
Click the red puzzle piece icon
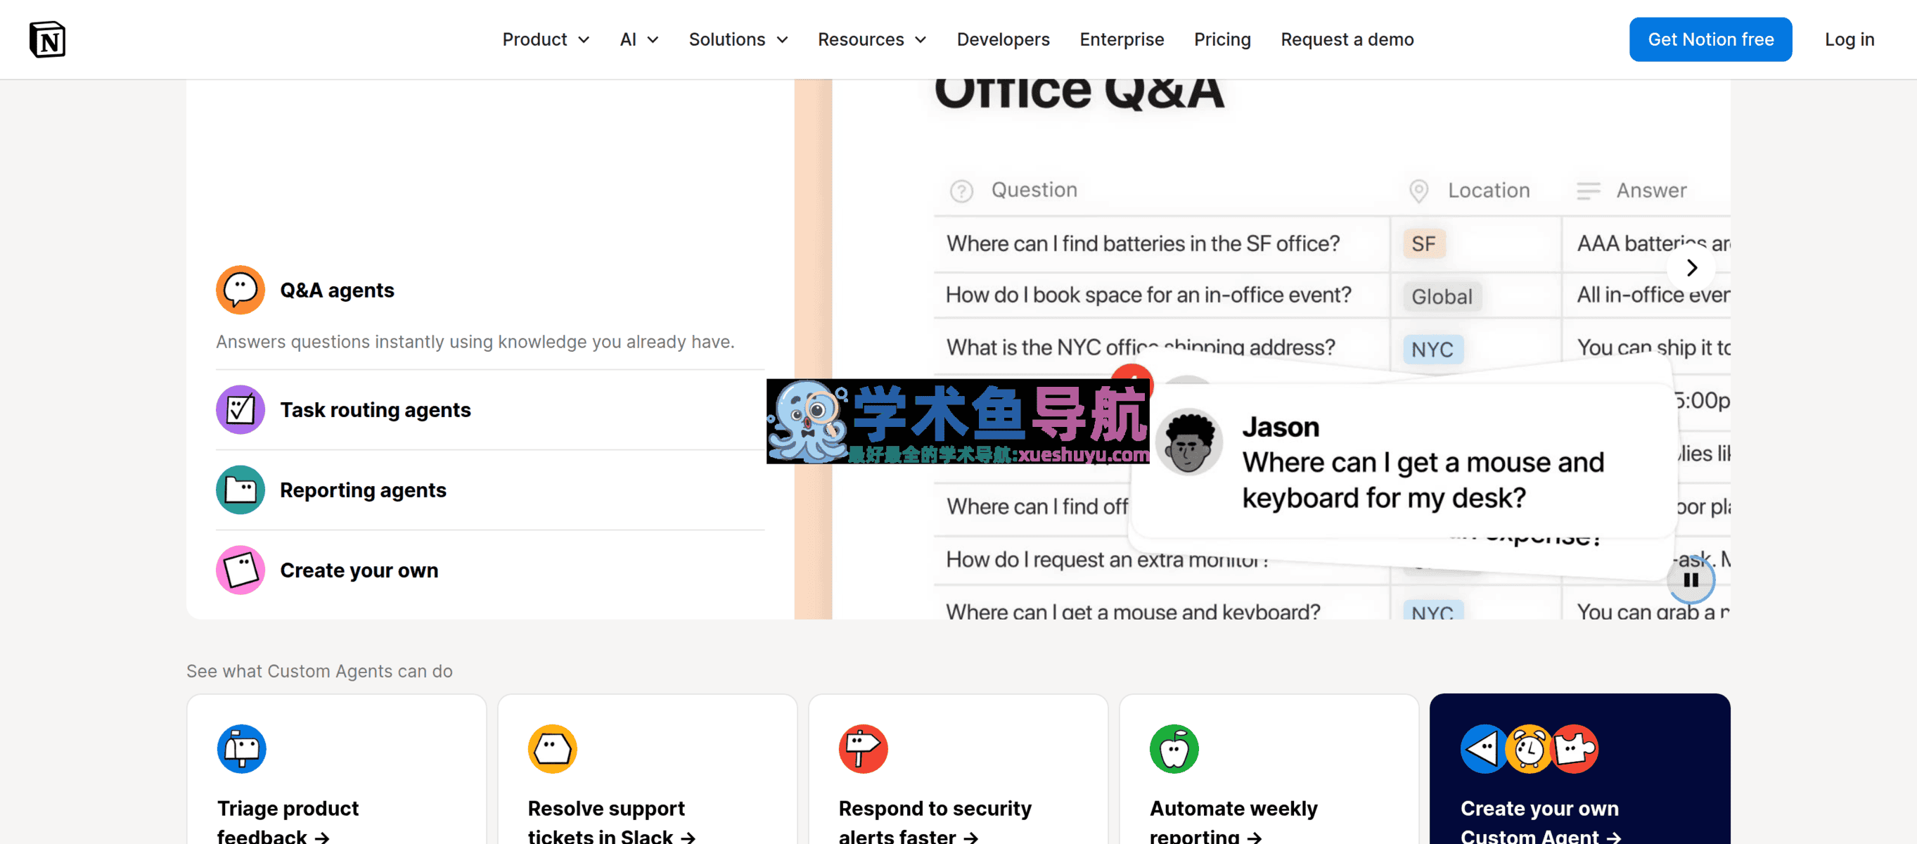1575,749
